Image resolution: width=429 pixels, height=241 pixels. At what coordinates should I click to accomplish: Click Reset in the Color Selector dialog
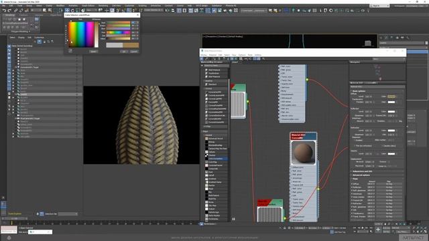[x=94, y=52]
